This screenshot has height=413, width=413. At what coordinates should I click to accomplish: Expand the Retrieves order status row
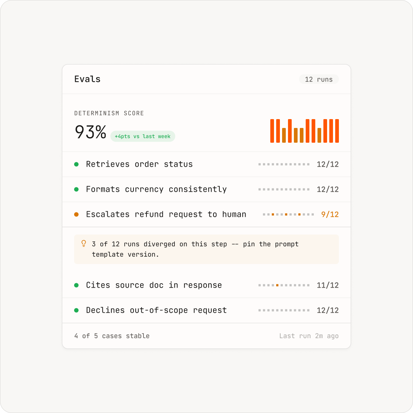pyautogui.click(x=206, y=164)
